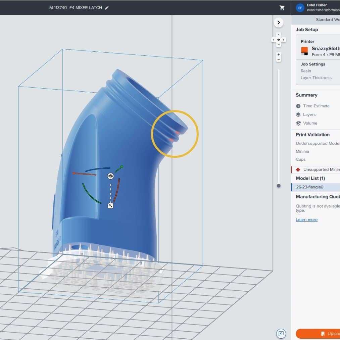Rotate the view upward with the up arrow
Screen dimensions: 340x340
pos(279,35)
